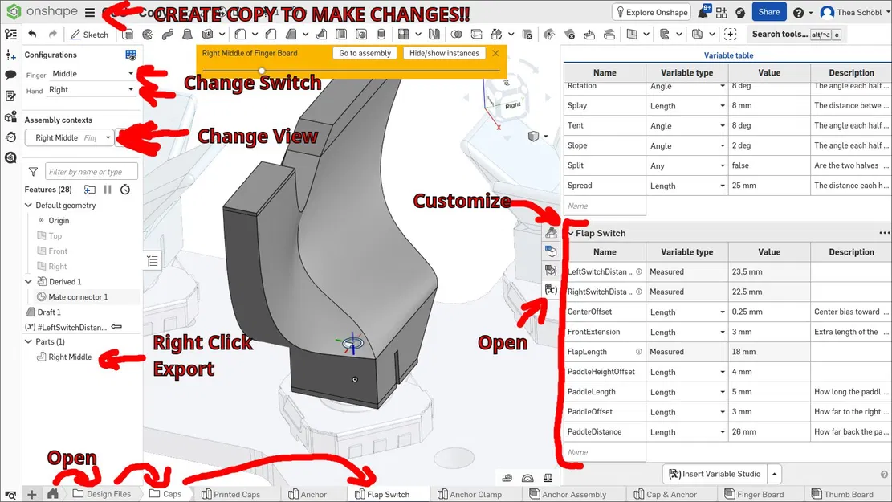Click the Go to assembly button

(365, 52)
